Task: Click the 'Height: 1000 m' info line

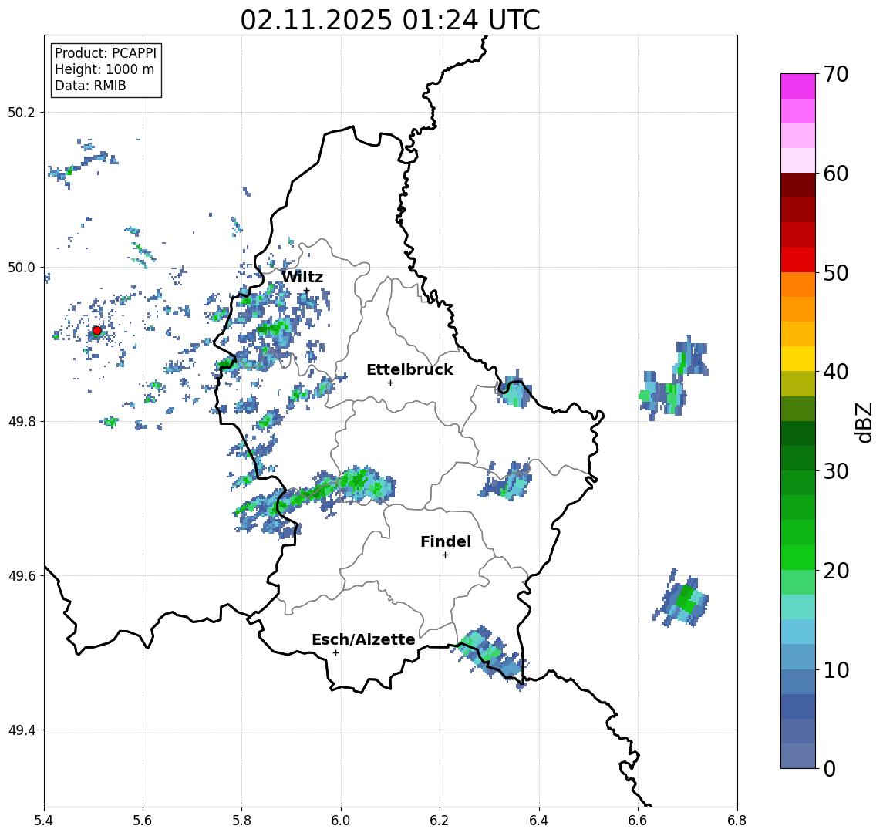Action: point(104,69)
